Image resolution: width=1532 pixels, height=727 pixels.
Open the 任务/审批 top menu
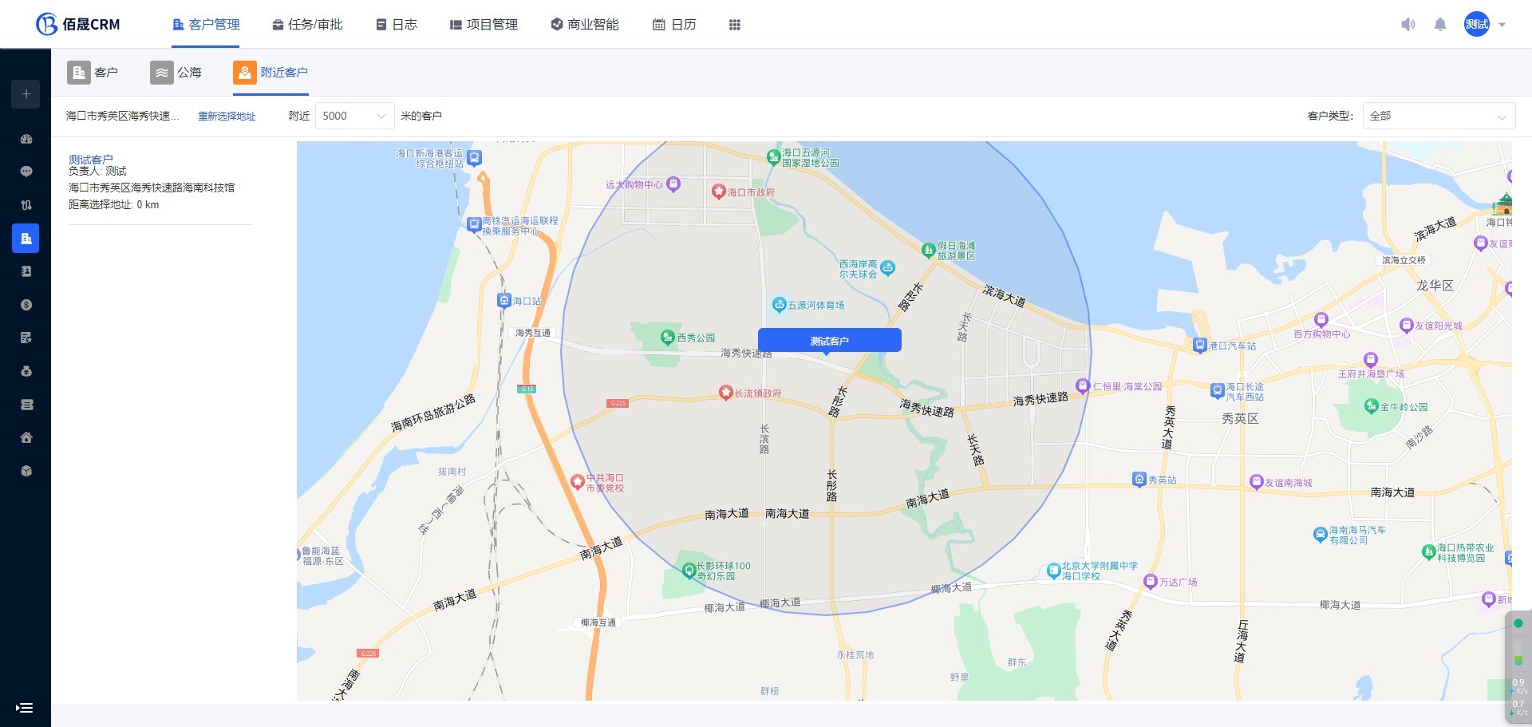click(308, 25)
